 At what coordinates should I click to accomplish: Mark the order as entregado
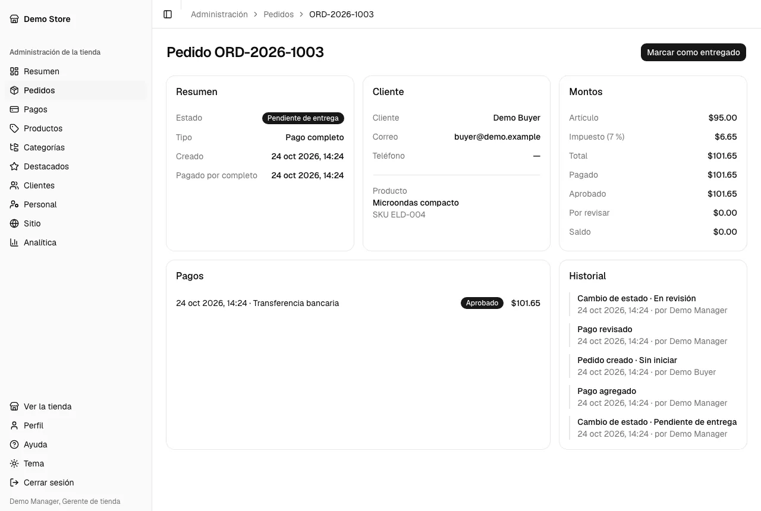click(693, 52)
